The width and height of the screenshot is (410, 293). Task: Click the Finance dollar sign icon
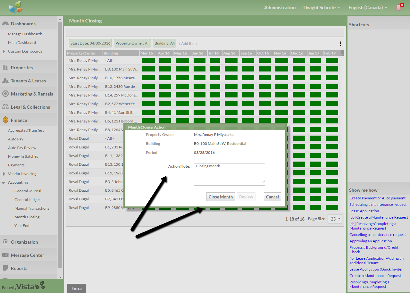5,120
